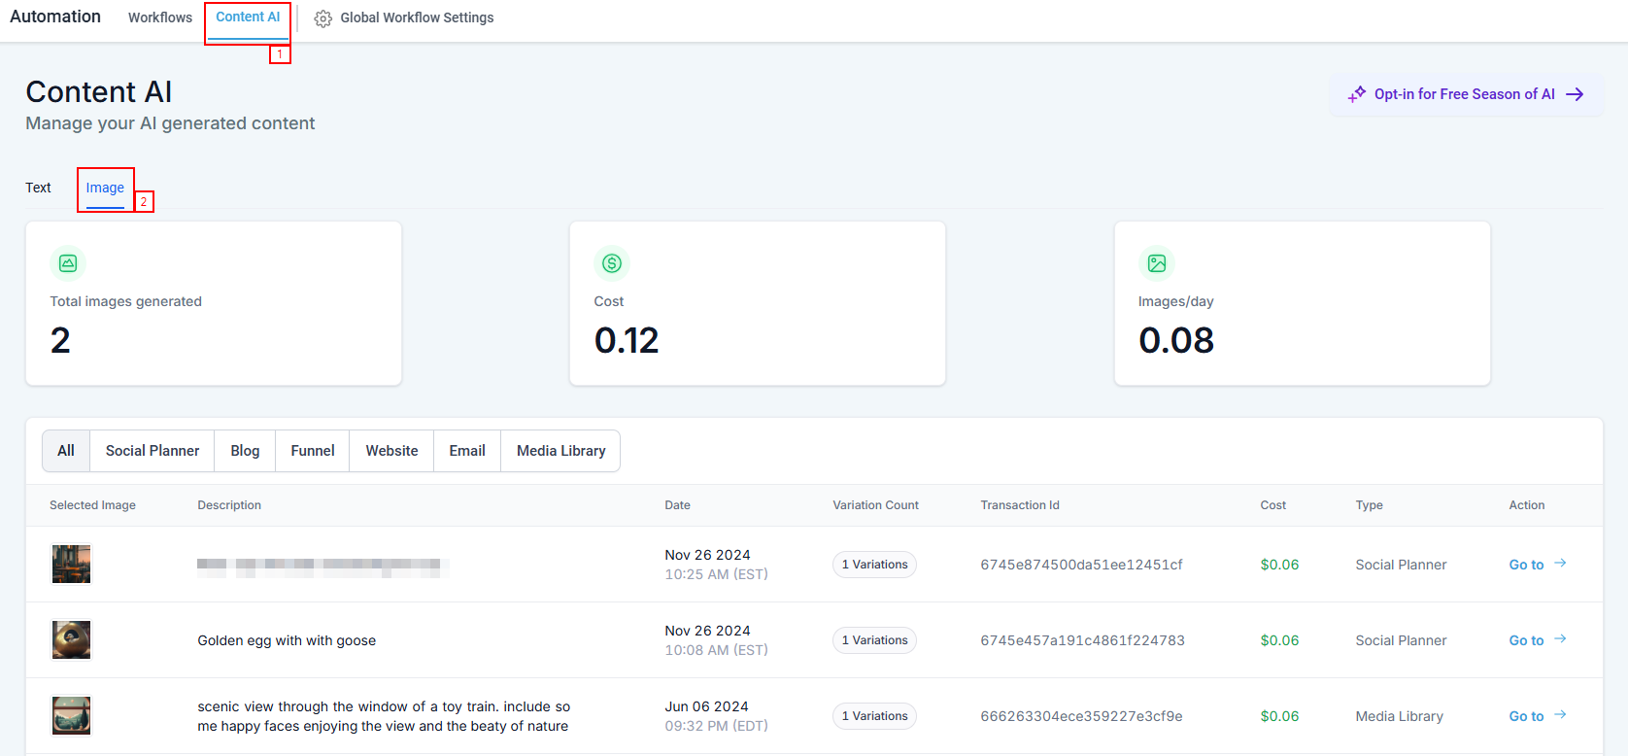The image size is (1628, 756).
Task: Switch to the Workflows tab
Action: pyautogui.click(x=160, y=17)
